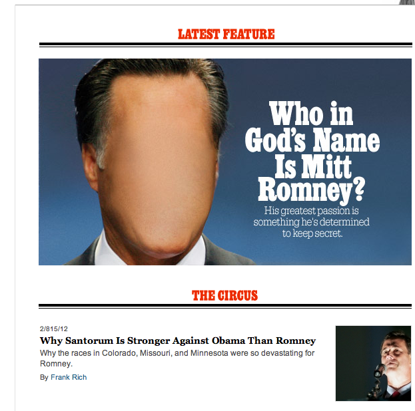Image resolution: width=415 pixels, height=411 pixels.
Task: Click the word Romney? in banner headline
Action: (x=312, y=190)
